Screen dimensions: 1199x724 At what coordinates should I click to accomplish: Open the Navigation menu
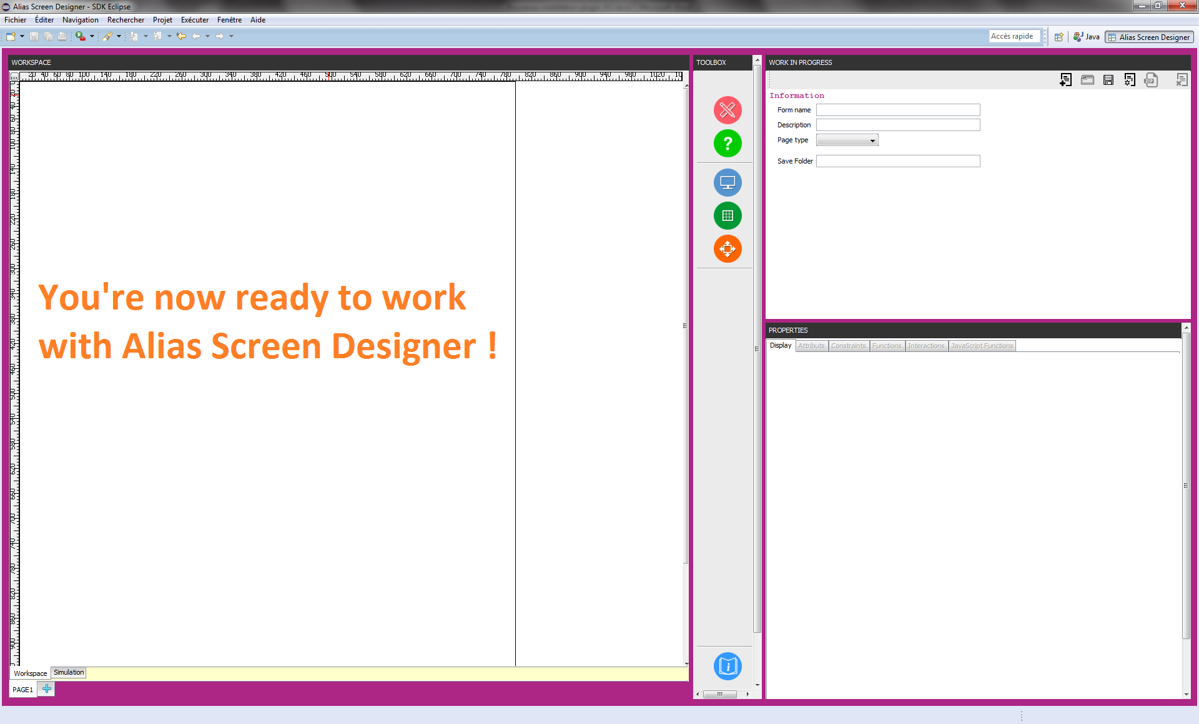[x=81, y=20]
